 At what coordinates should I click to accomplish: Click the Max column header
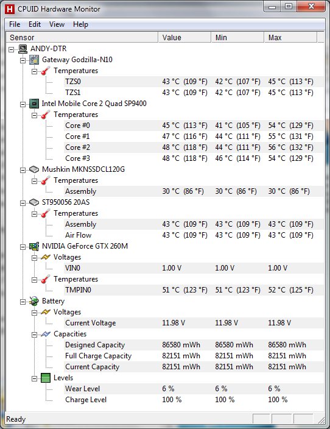pyautogui.click(x=290, y=38)
